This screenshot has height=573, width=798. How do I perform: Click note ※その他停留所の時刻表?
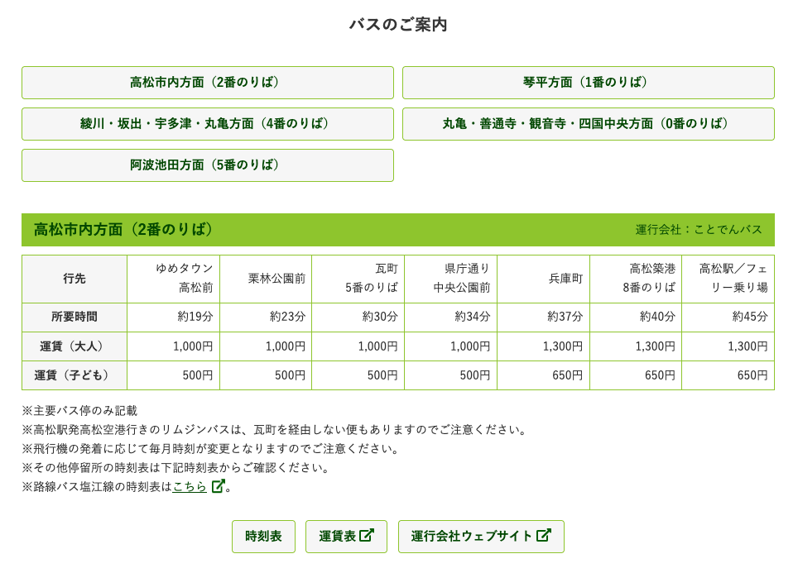175,468
